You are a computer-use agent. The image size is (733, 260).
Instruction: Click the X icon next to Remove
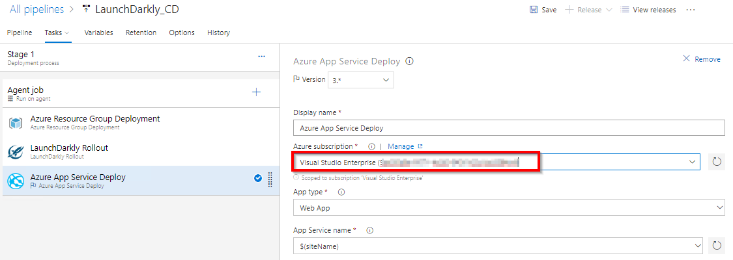tap(686, 58)
